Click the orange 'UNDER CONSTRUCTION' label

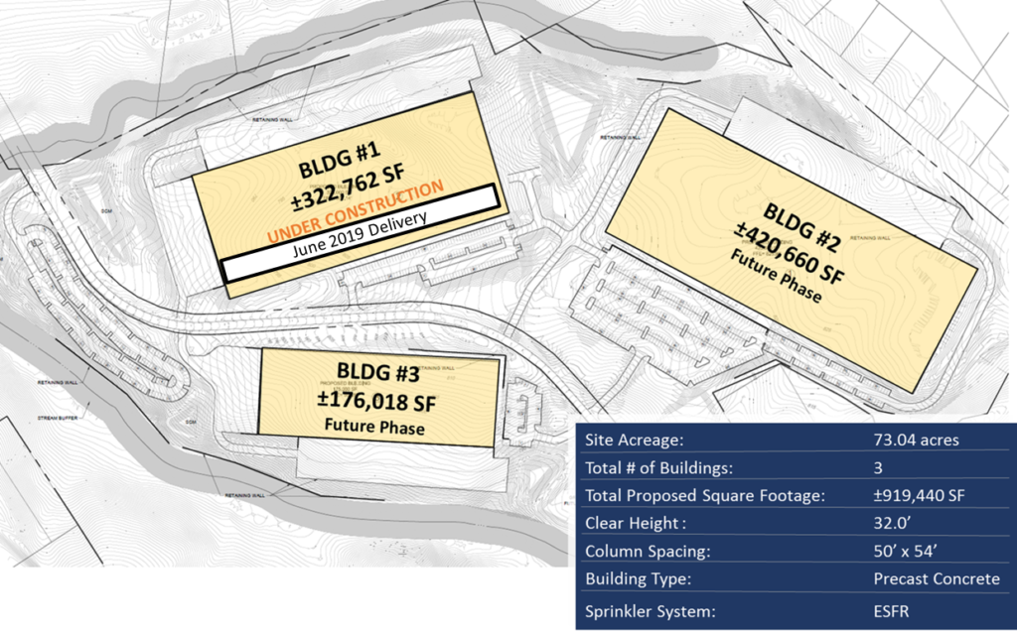[356, 211]
